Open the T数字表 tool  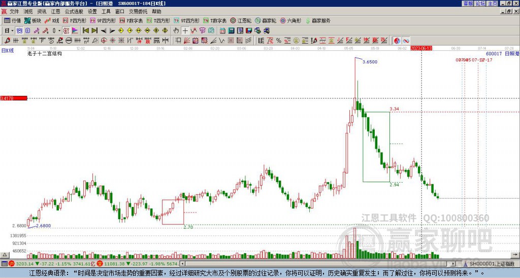(215, 20)
